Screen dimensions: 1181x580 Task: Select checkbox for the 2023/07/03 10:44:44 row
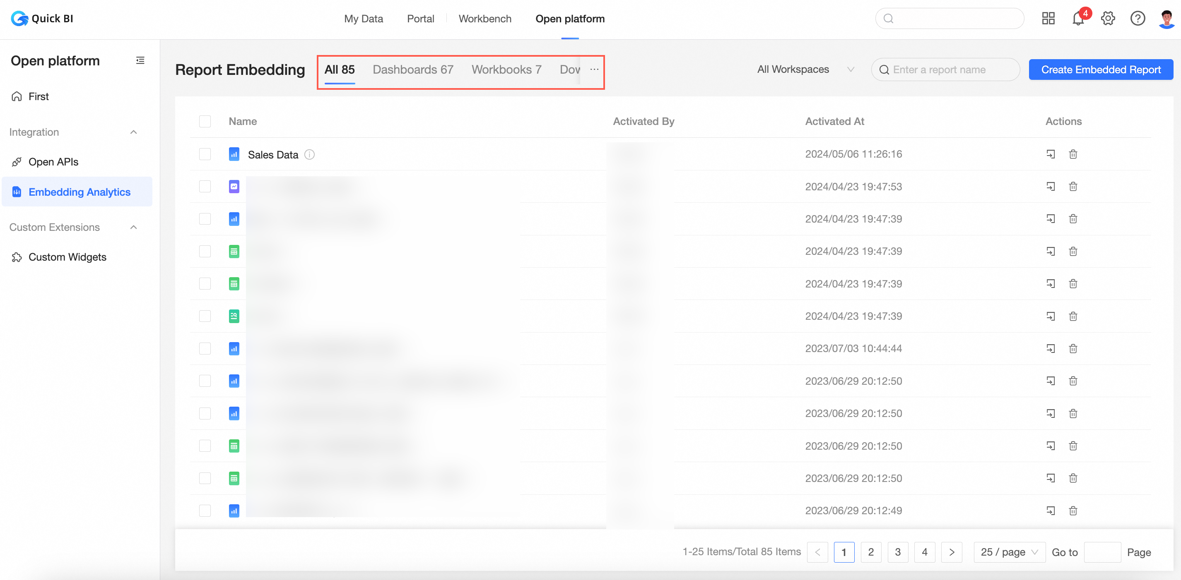tap(205, 349)
